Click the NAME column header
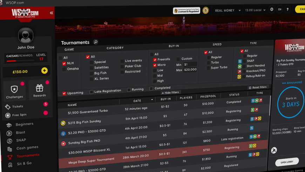The image size is (305, 172). tap(72, 105)
